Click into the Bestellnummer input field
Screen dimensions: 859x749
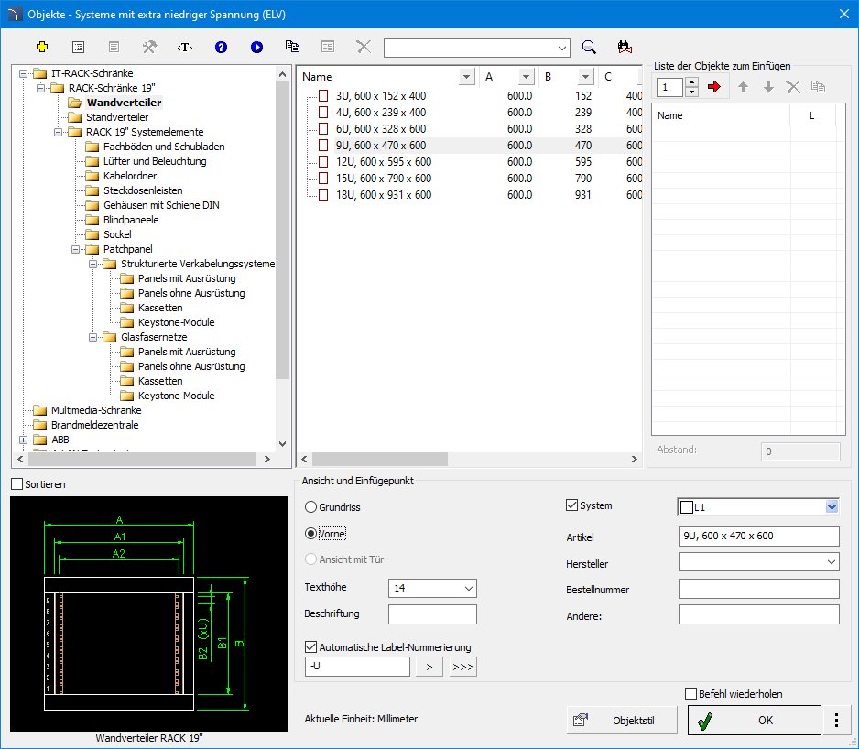(758, 589)
